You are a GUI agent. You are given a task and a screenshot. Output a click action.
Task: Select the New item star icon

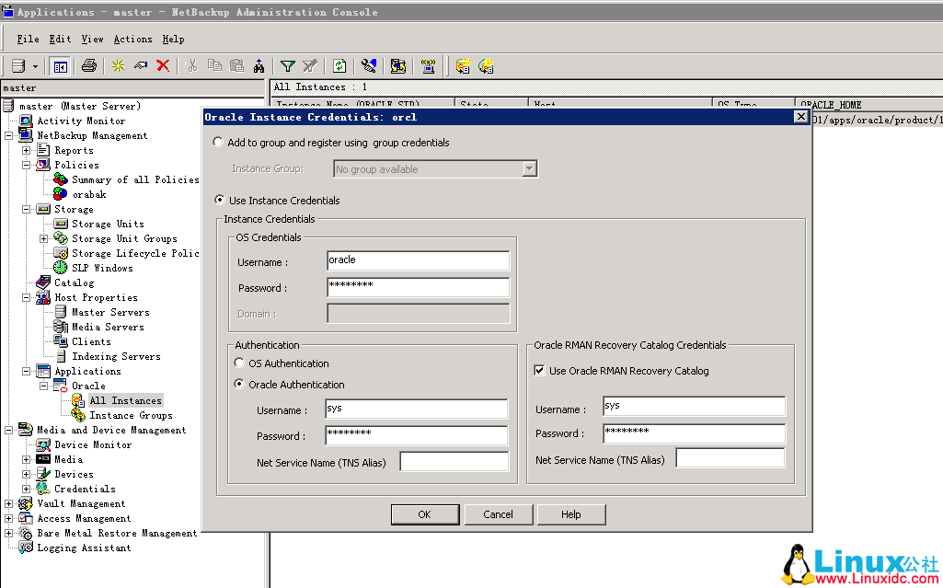coord(118,65)
